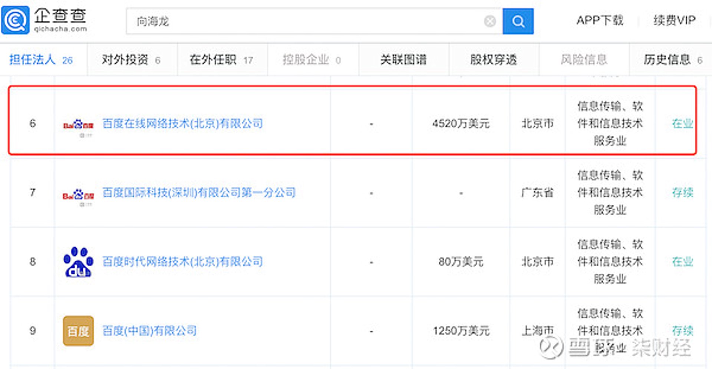
Task: Click the APP下载 link
Action: [x=600, y=20]
